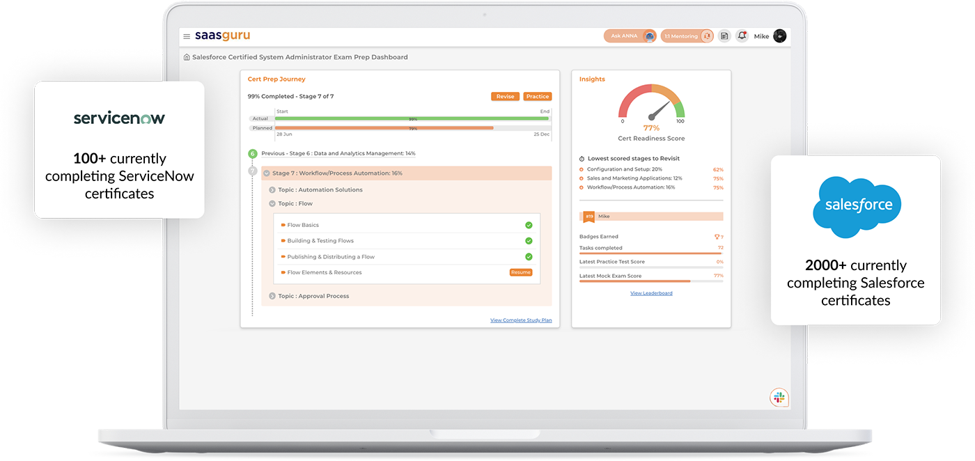Click the green check for Building & Testing Flows

529,241
